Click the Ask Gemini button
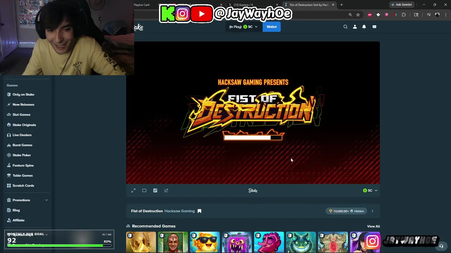This screenshot has width=451, height=253. point(401,5)
